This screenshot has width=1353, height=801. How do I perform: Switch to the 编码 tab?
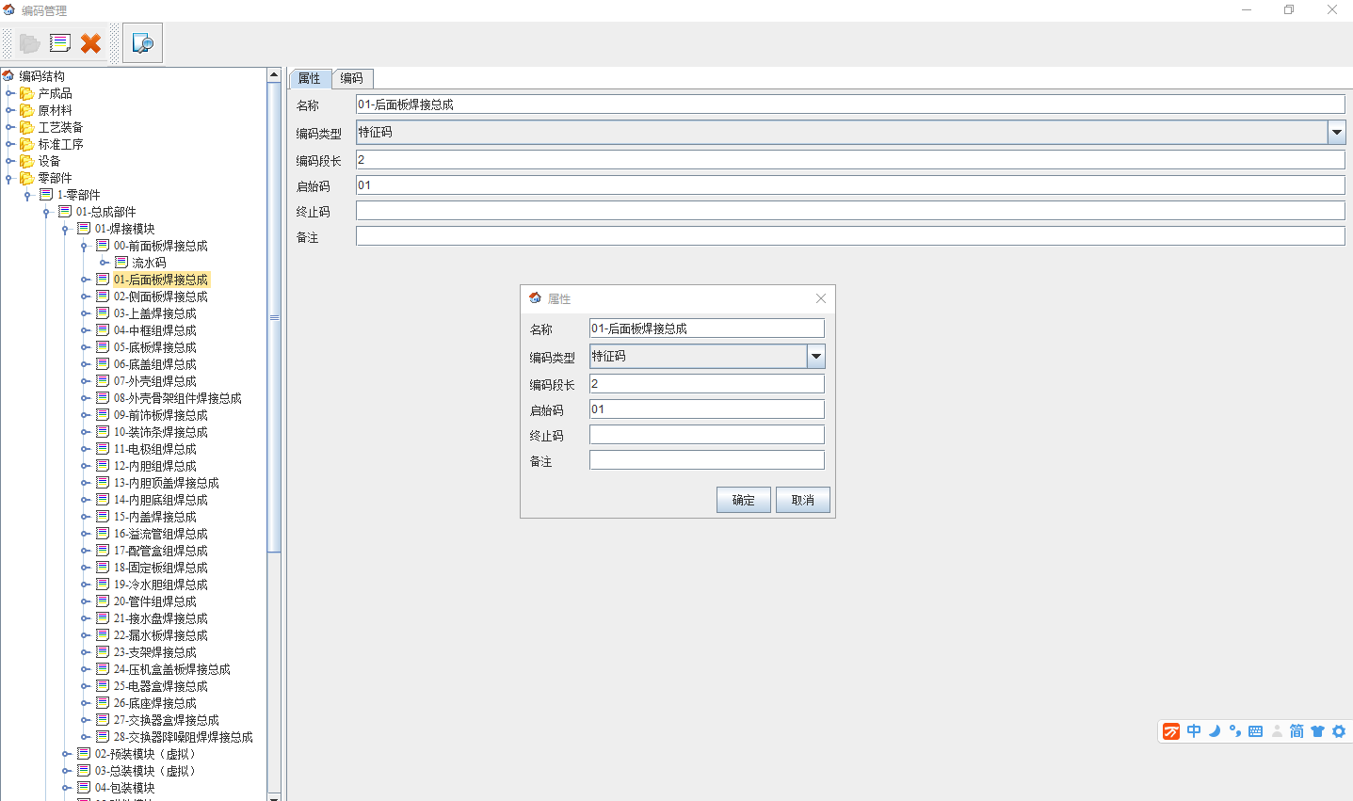point(352,78)
